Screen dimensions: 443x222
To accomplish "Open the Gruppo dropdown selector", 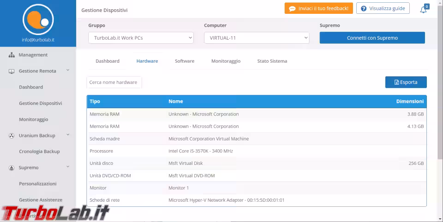I will pos(141,38).
